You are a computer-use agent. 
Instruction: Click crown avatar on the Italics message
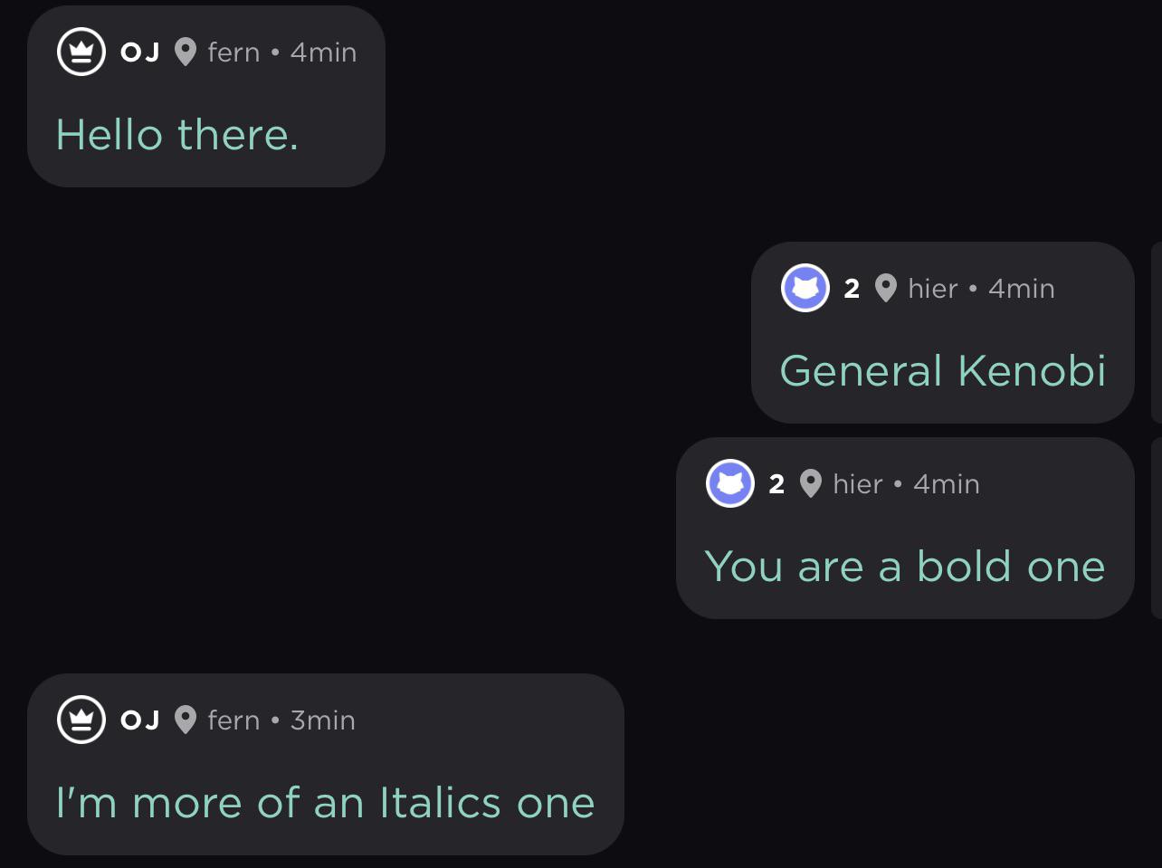tap(81, 720)
